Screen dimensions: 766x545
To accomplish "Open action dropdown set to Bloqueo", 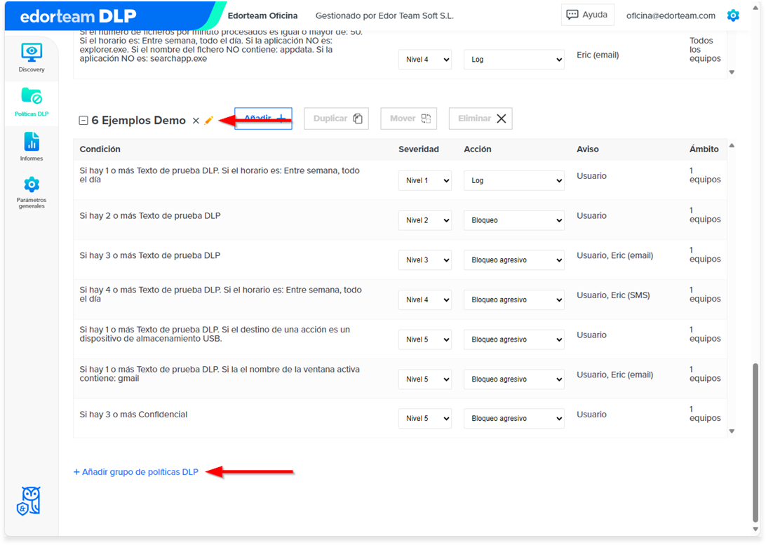I will (x=514, y=220).
